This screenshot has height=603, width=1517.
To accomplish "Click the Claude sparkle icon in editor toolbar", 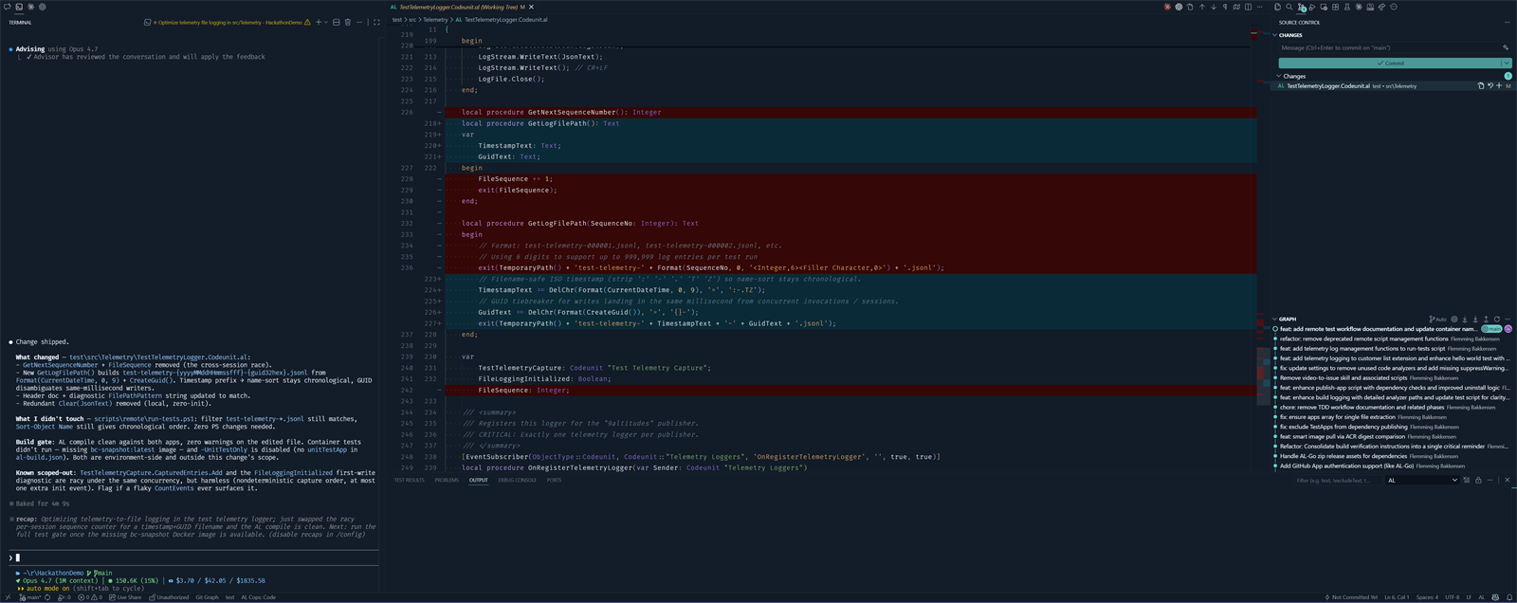I will coord(1167,7).
